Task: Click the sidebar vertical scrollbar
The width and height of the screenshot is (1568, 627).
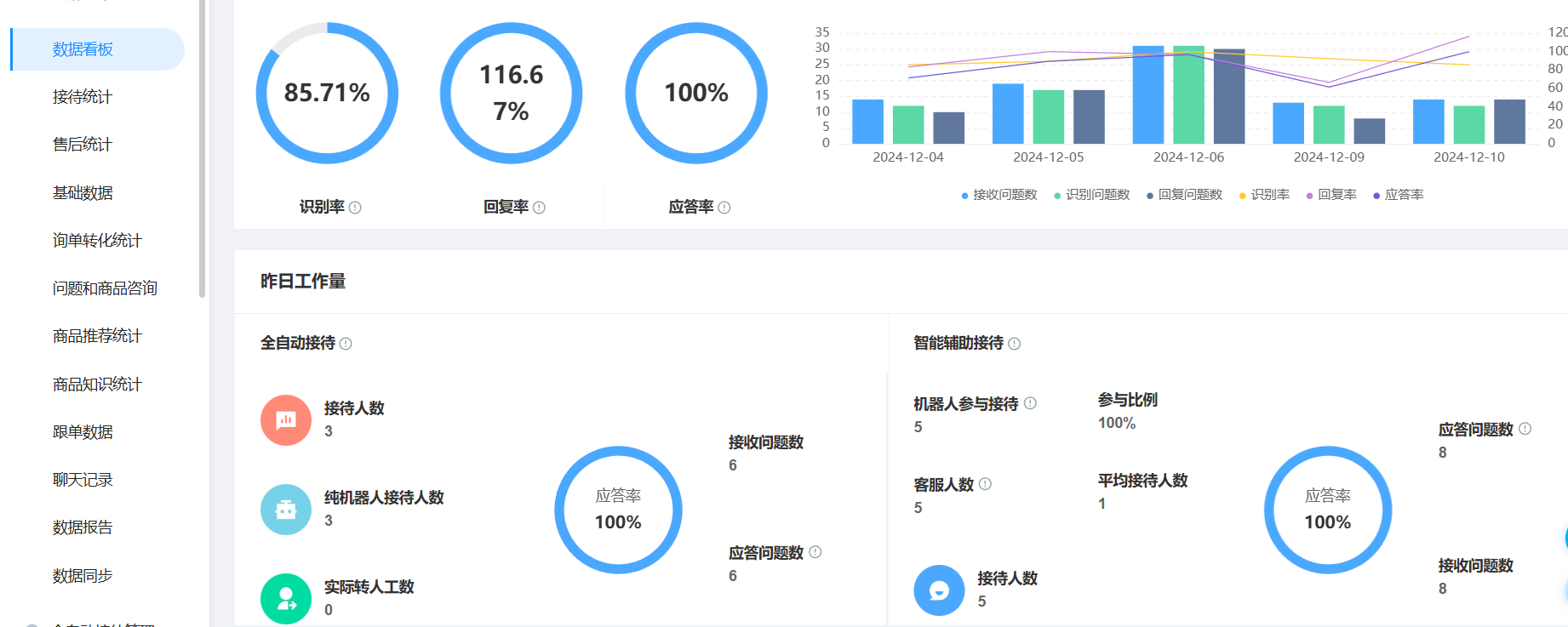Action: pos(202,149)
